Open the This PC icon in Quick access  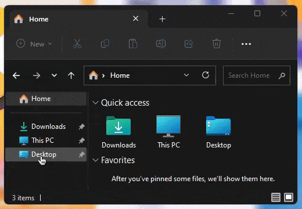coord(168,126)
